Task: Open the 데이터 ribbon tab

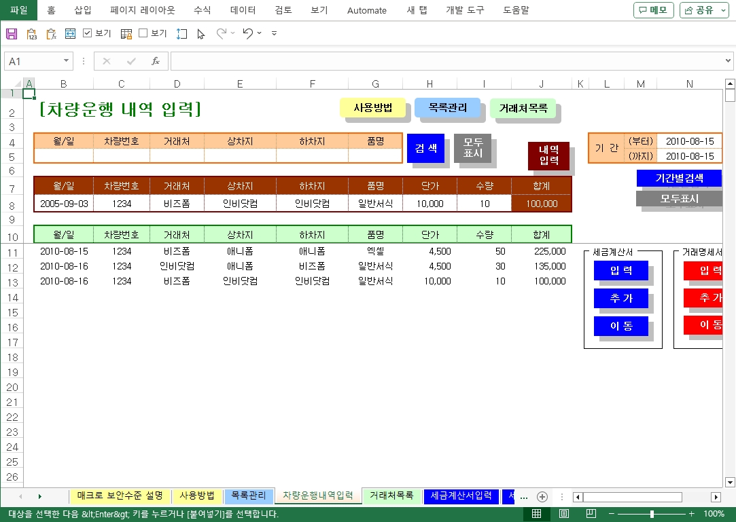Action: [243, 10]
